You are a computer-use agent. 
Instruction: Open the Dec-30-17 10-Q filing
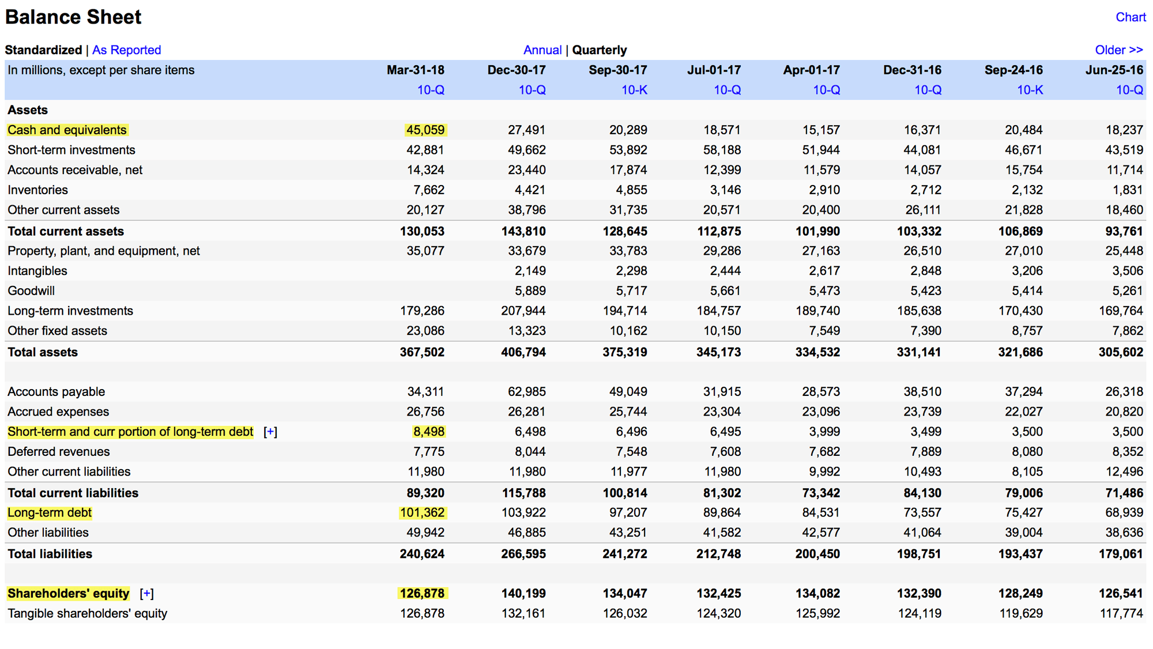(532, 90)
